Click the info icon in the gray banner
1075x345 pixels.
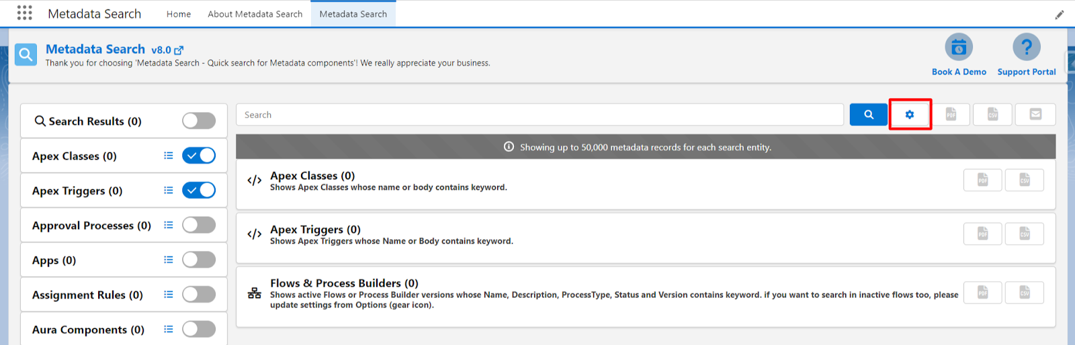point(509,147)
